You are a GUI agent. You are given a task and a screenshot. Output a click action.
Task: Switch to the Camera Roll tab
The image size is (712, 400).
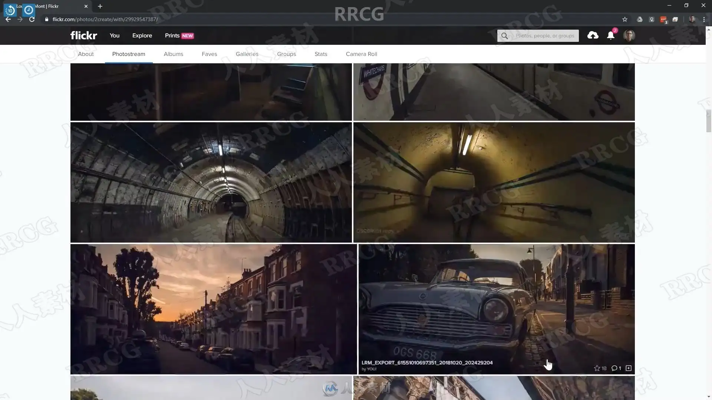tap(361, 54)
